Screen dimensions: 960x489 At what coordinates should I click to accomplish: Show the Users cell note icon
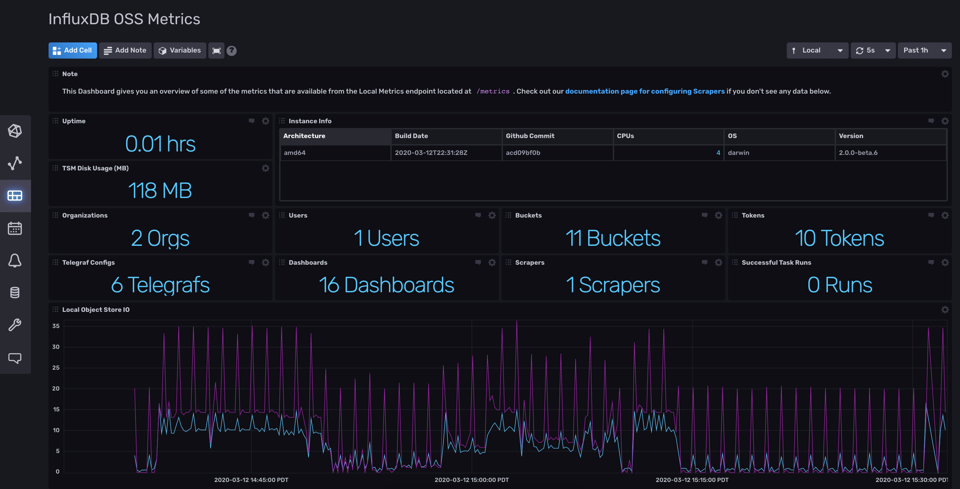click(478, 215)
